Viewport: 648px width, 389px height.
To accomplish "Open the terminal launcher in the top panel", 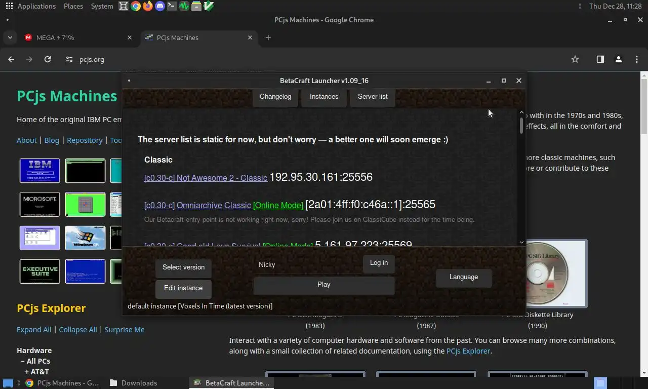I will click(x=172, y=6).
